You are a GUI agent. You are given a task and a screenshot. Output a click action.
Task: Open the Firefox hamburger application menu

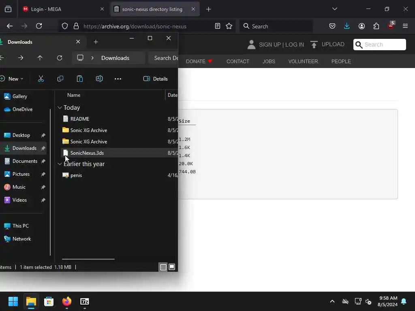tap(405, 26)
